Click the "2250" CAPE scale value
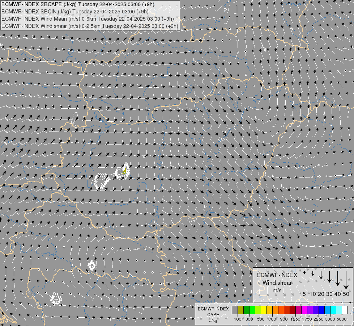354x326 pixels. click(319, 319)
